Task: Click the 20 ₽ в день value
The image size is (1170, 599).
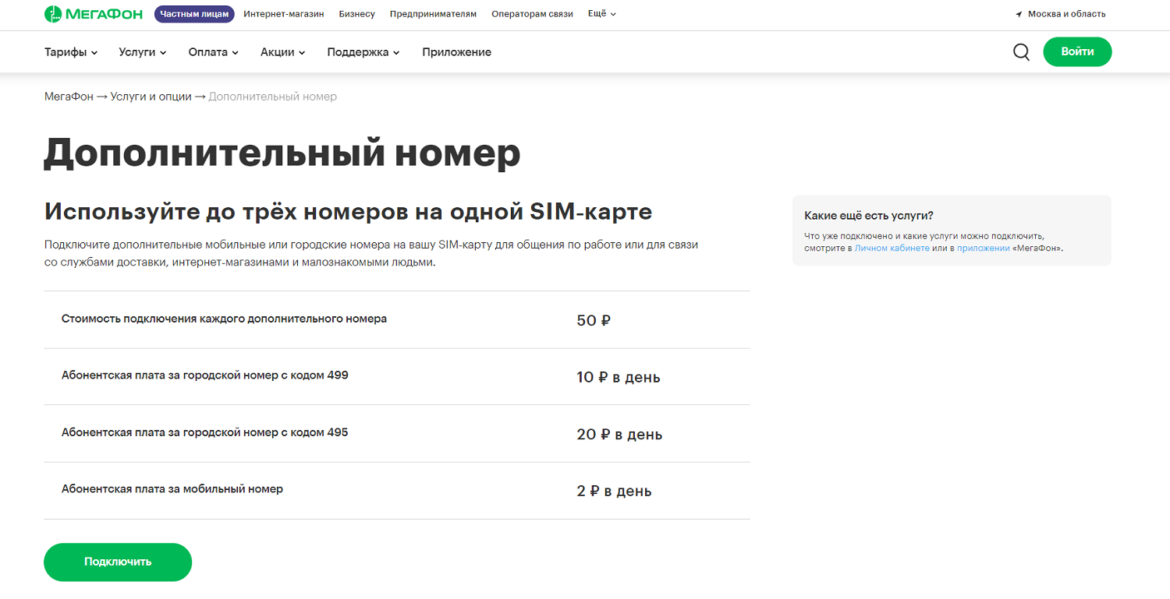Action: (x=619, y=435)
